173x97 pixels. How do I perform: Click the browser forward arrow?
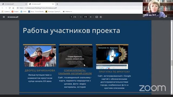click(6, 8)
